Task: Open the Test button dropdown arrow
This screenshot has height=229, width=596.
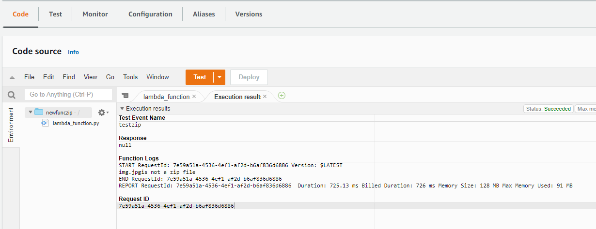Action: (x=220, y=77)
